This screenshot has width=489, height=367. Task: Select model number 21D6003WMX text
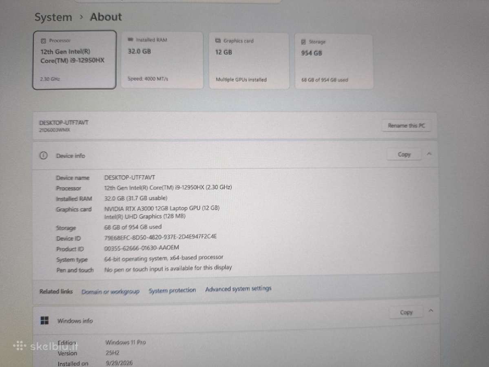55,130
